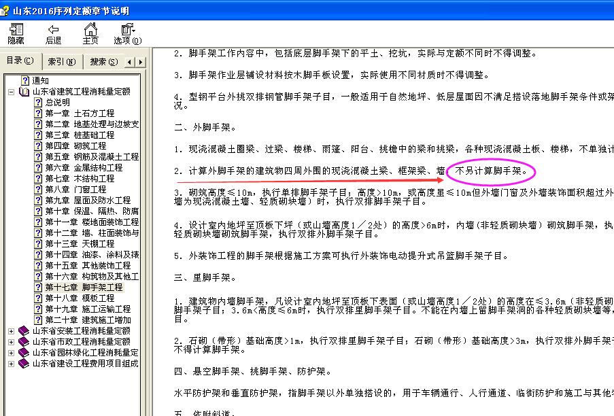
Task: Open 第十四章 油漆、涂料及裱 chapter
Action: (x=92, y=255)
